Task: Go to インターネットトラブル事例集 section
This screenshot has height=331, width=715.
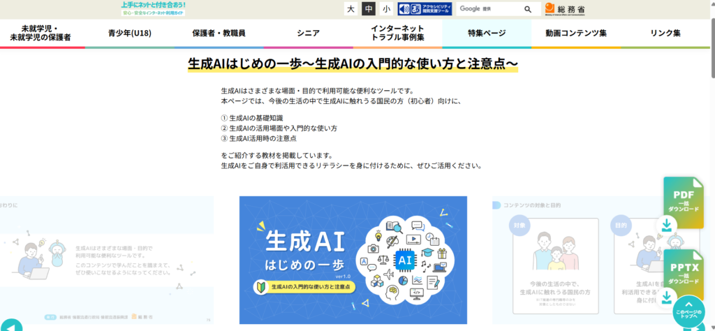Action: pos(397,33)
